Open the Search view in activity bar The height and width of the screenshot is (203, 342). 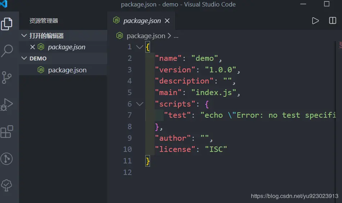coord(7,51)
